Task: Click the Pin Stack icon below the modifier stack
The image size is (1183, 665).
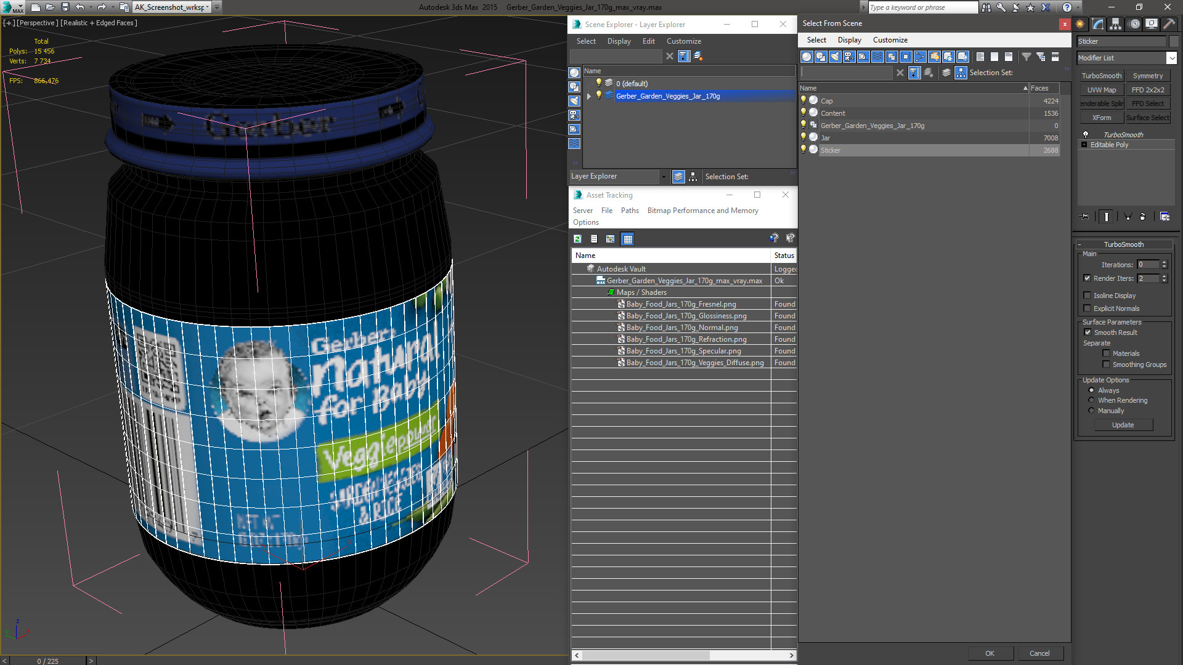Action: 1085,217
